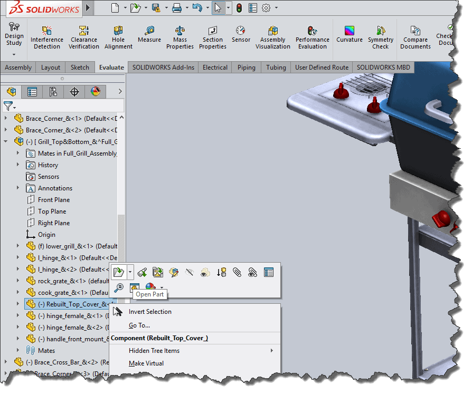Open Hole Alignment tool
Image resolution: width=472 pixels, height=394 pixels.
[118, 37]
